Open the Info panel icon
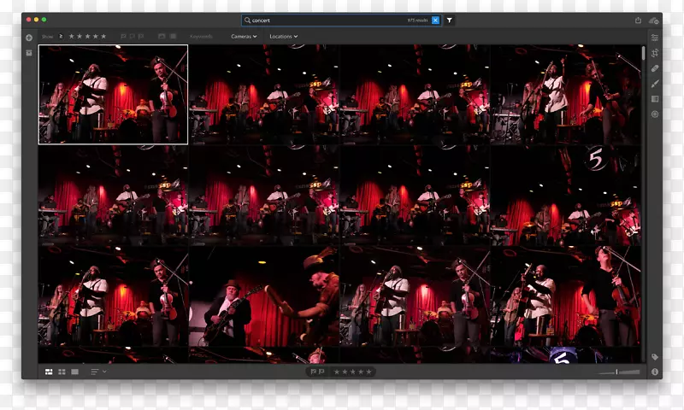 point(655,372)
